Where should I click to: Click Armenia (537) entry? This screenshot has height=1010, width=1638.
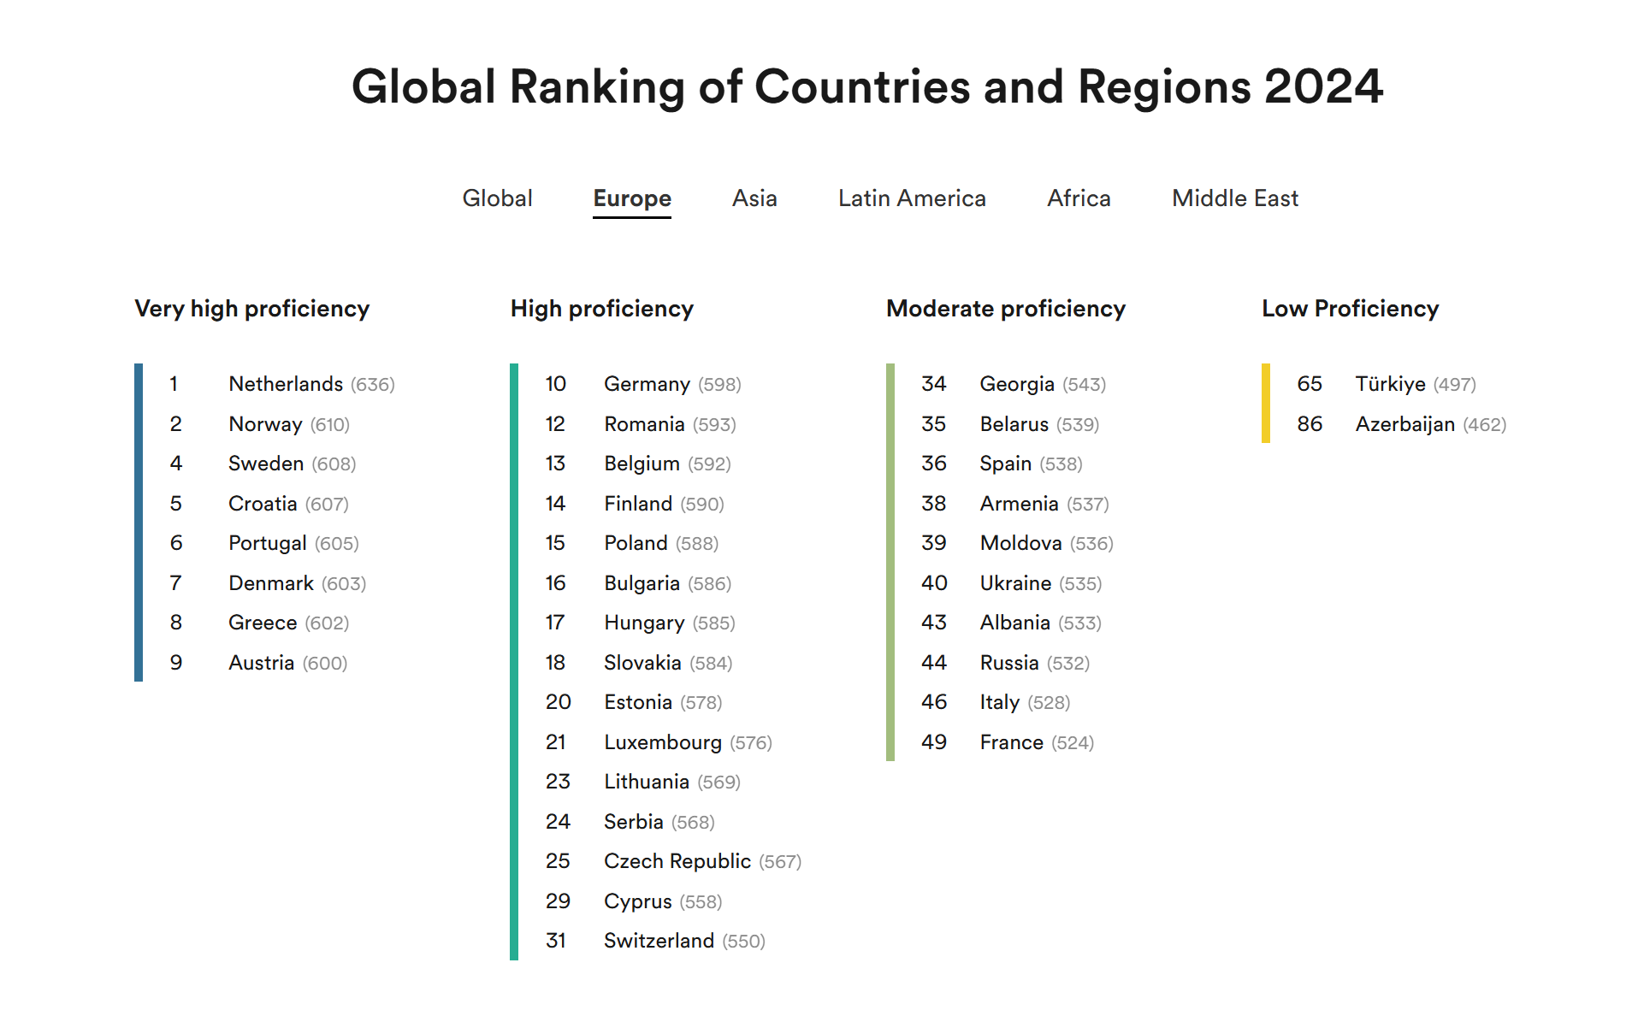coord(1044,504)
